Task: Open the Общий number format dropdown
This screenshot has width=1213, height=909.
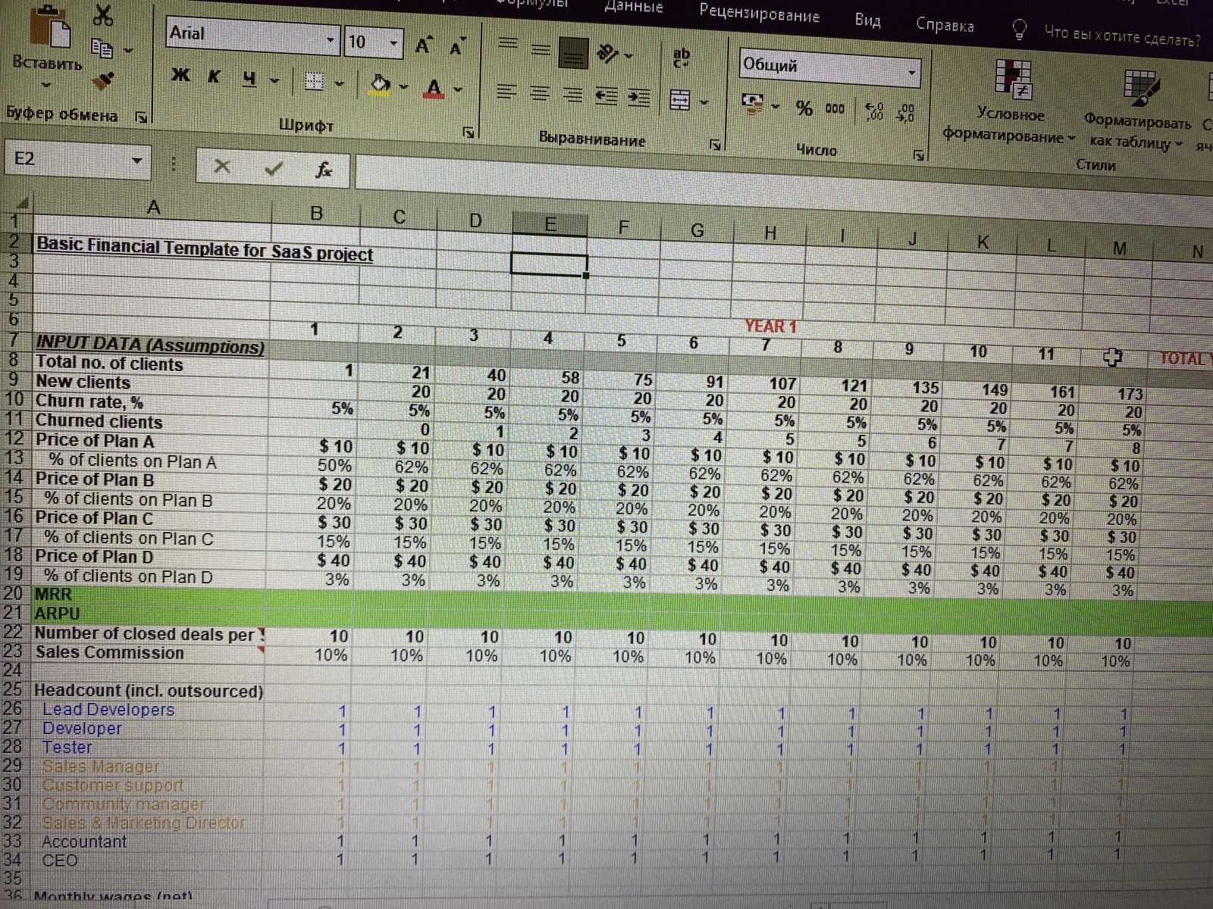Action: pos(912,73)
